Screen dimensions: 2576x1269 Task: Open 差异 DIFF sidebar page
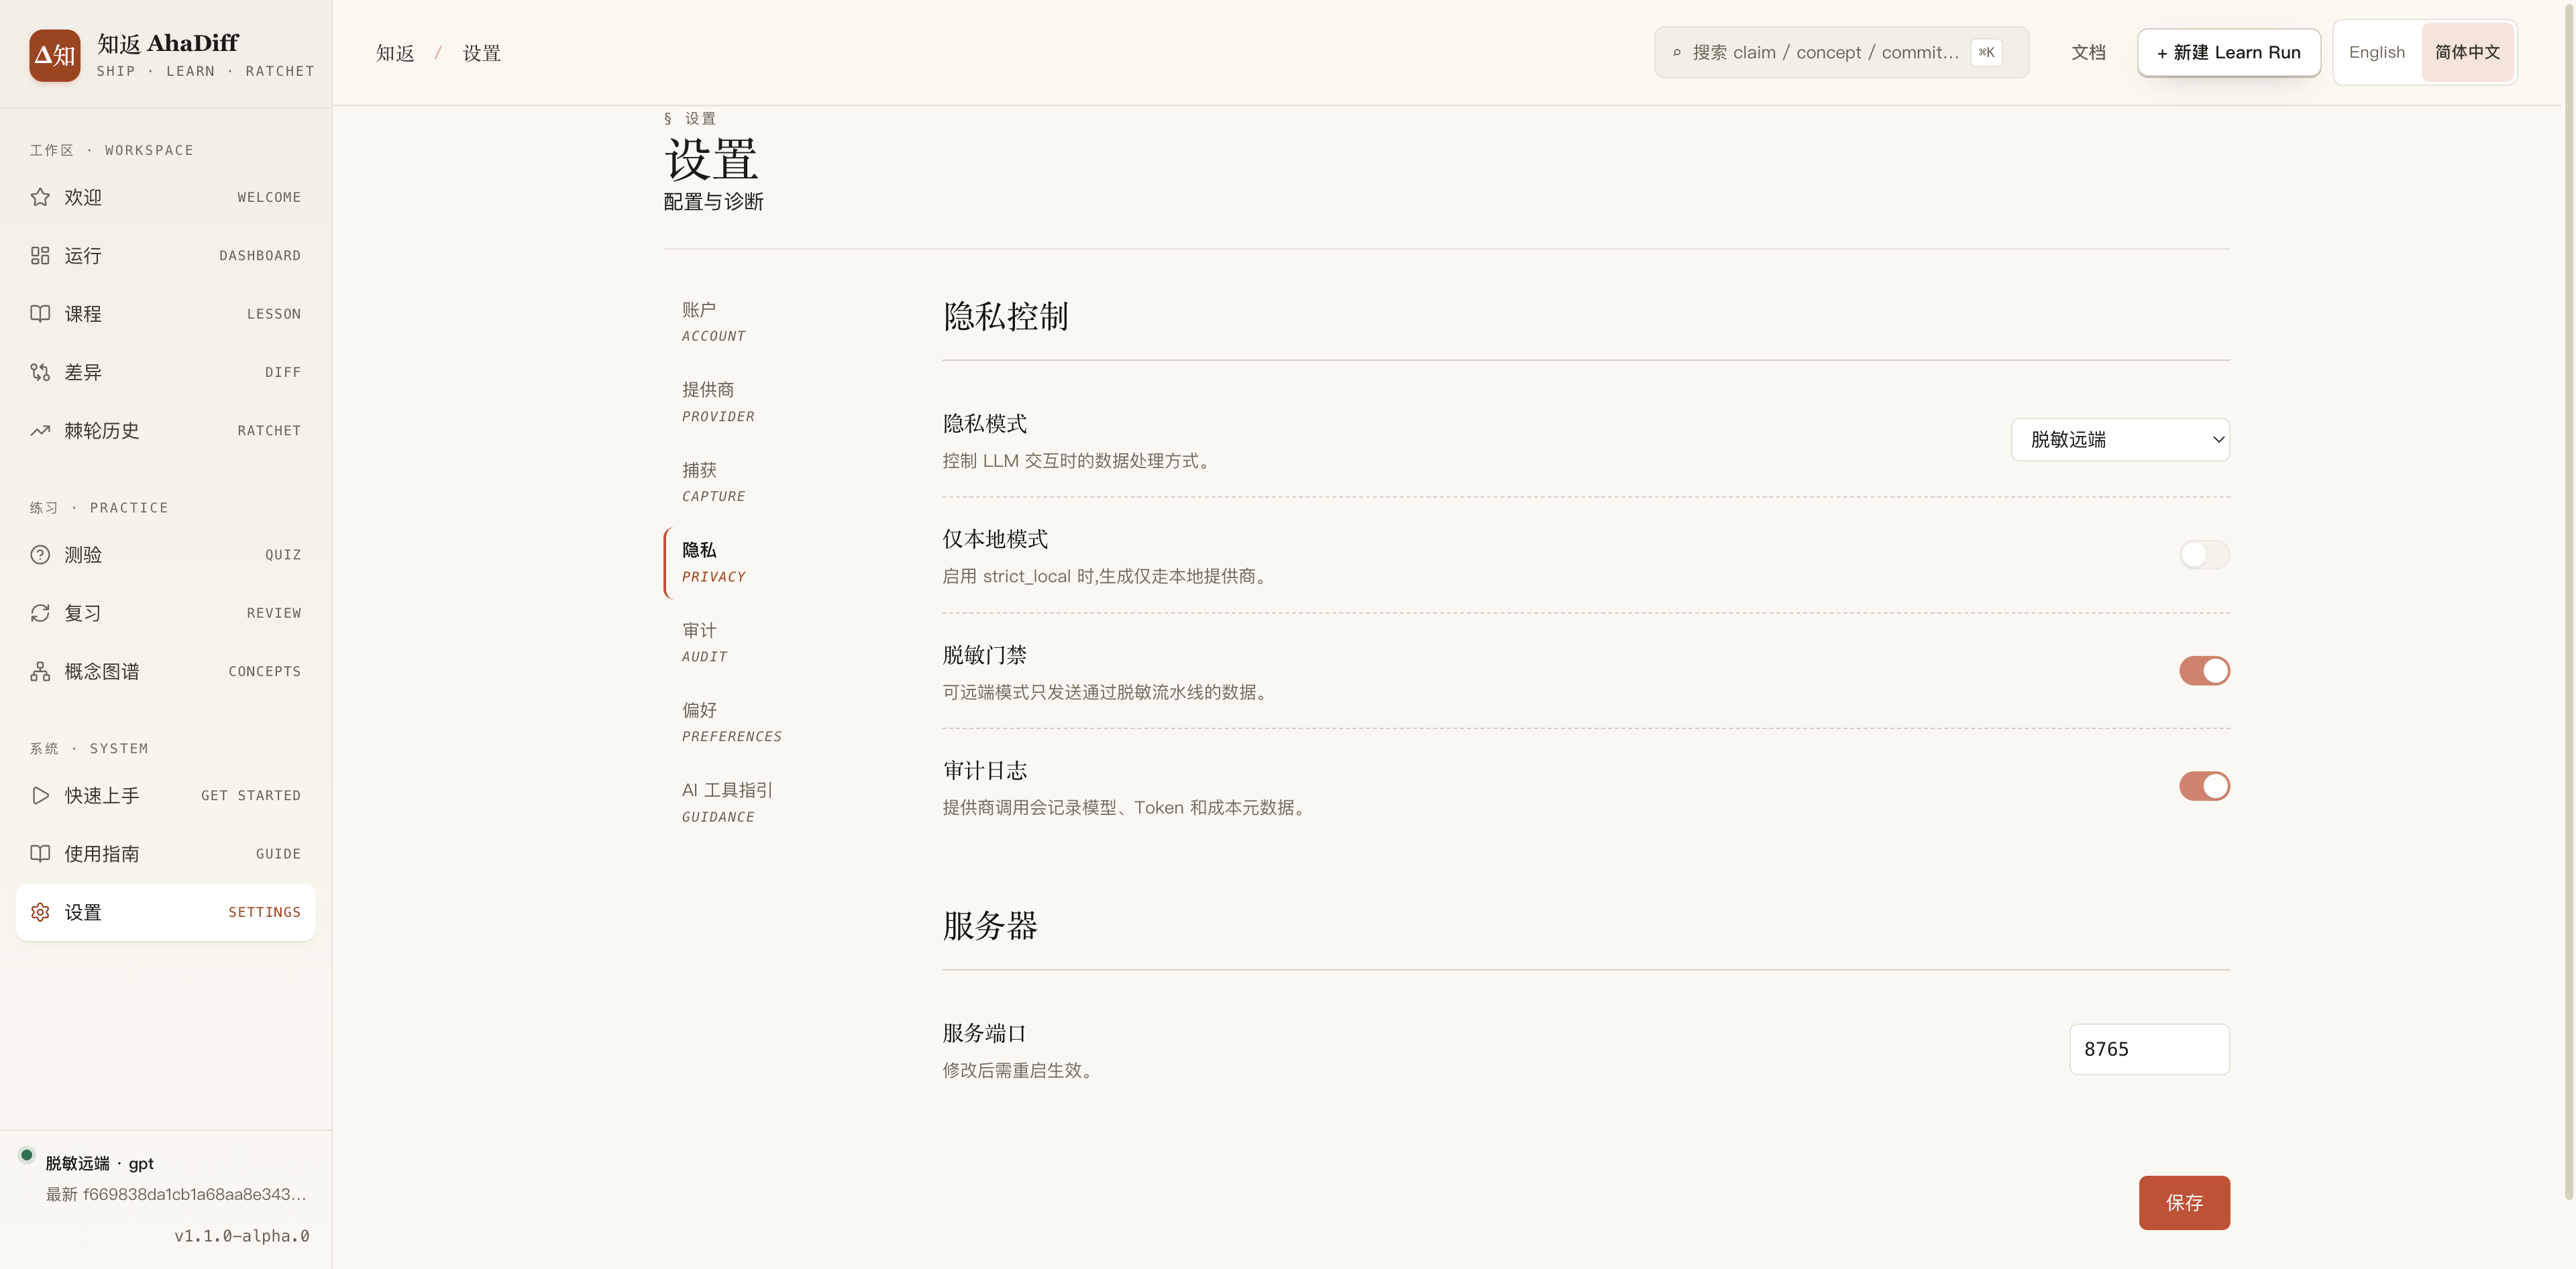[165, 372]
